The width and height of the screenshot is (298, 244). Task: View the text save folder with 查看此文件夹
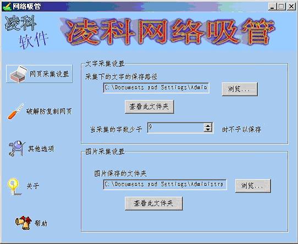coord(149,107)
